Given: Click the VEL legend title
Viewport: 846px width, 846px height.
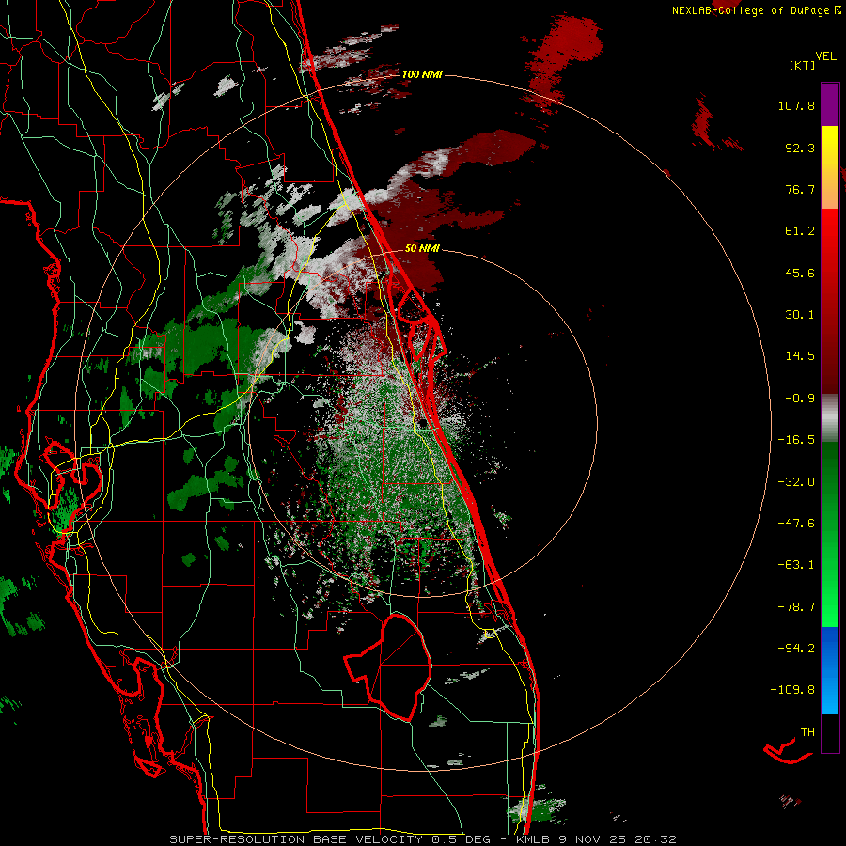Looking at the screenshot, I should click(825, 56).
